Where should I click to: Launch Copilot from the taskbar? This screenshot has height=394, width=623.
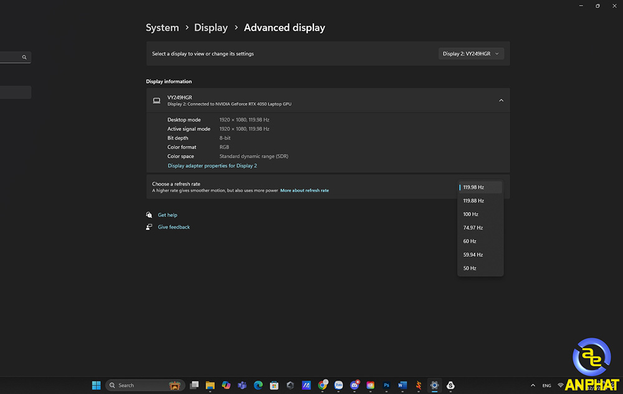(226, 385)
